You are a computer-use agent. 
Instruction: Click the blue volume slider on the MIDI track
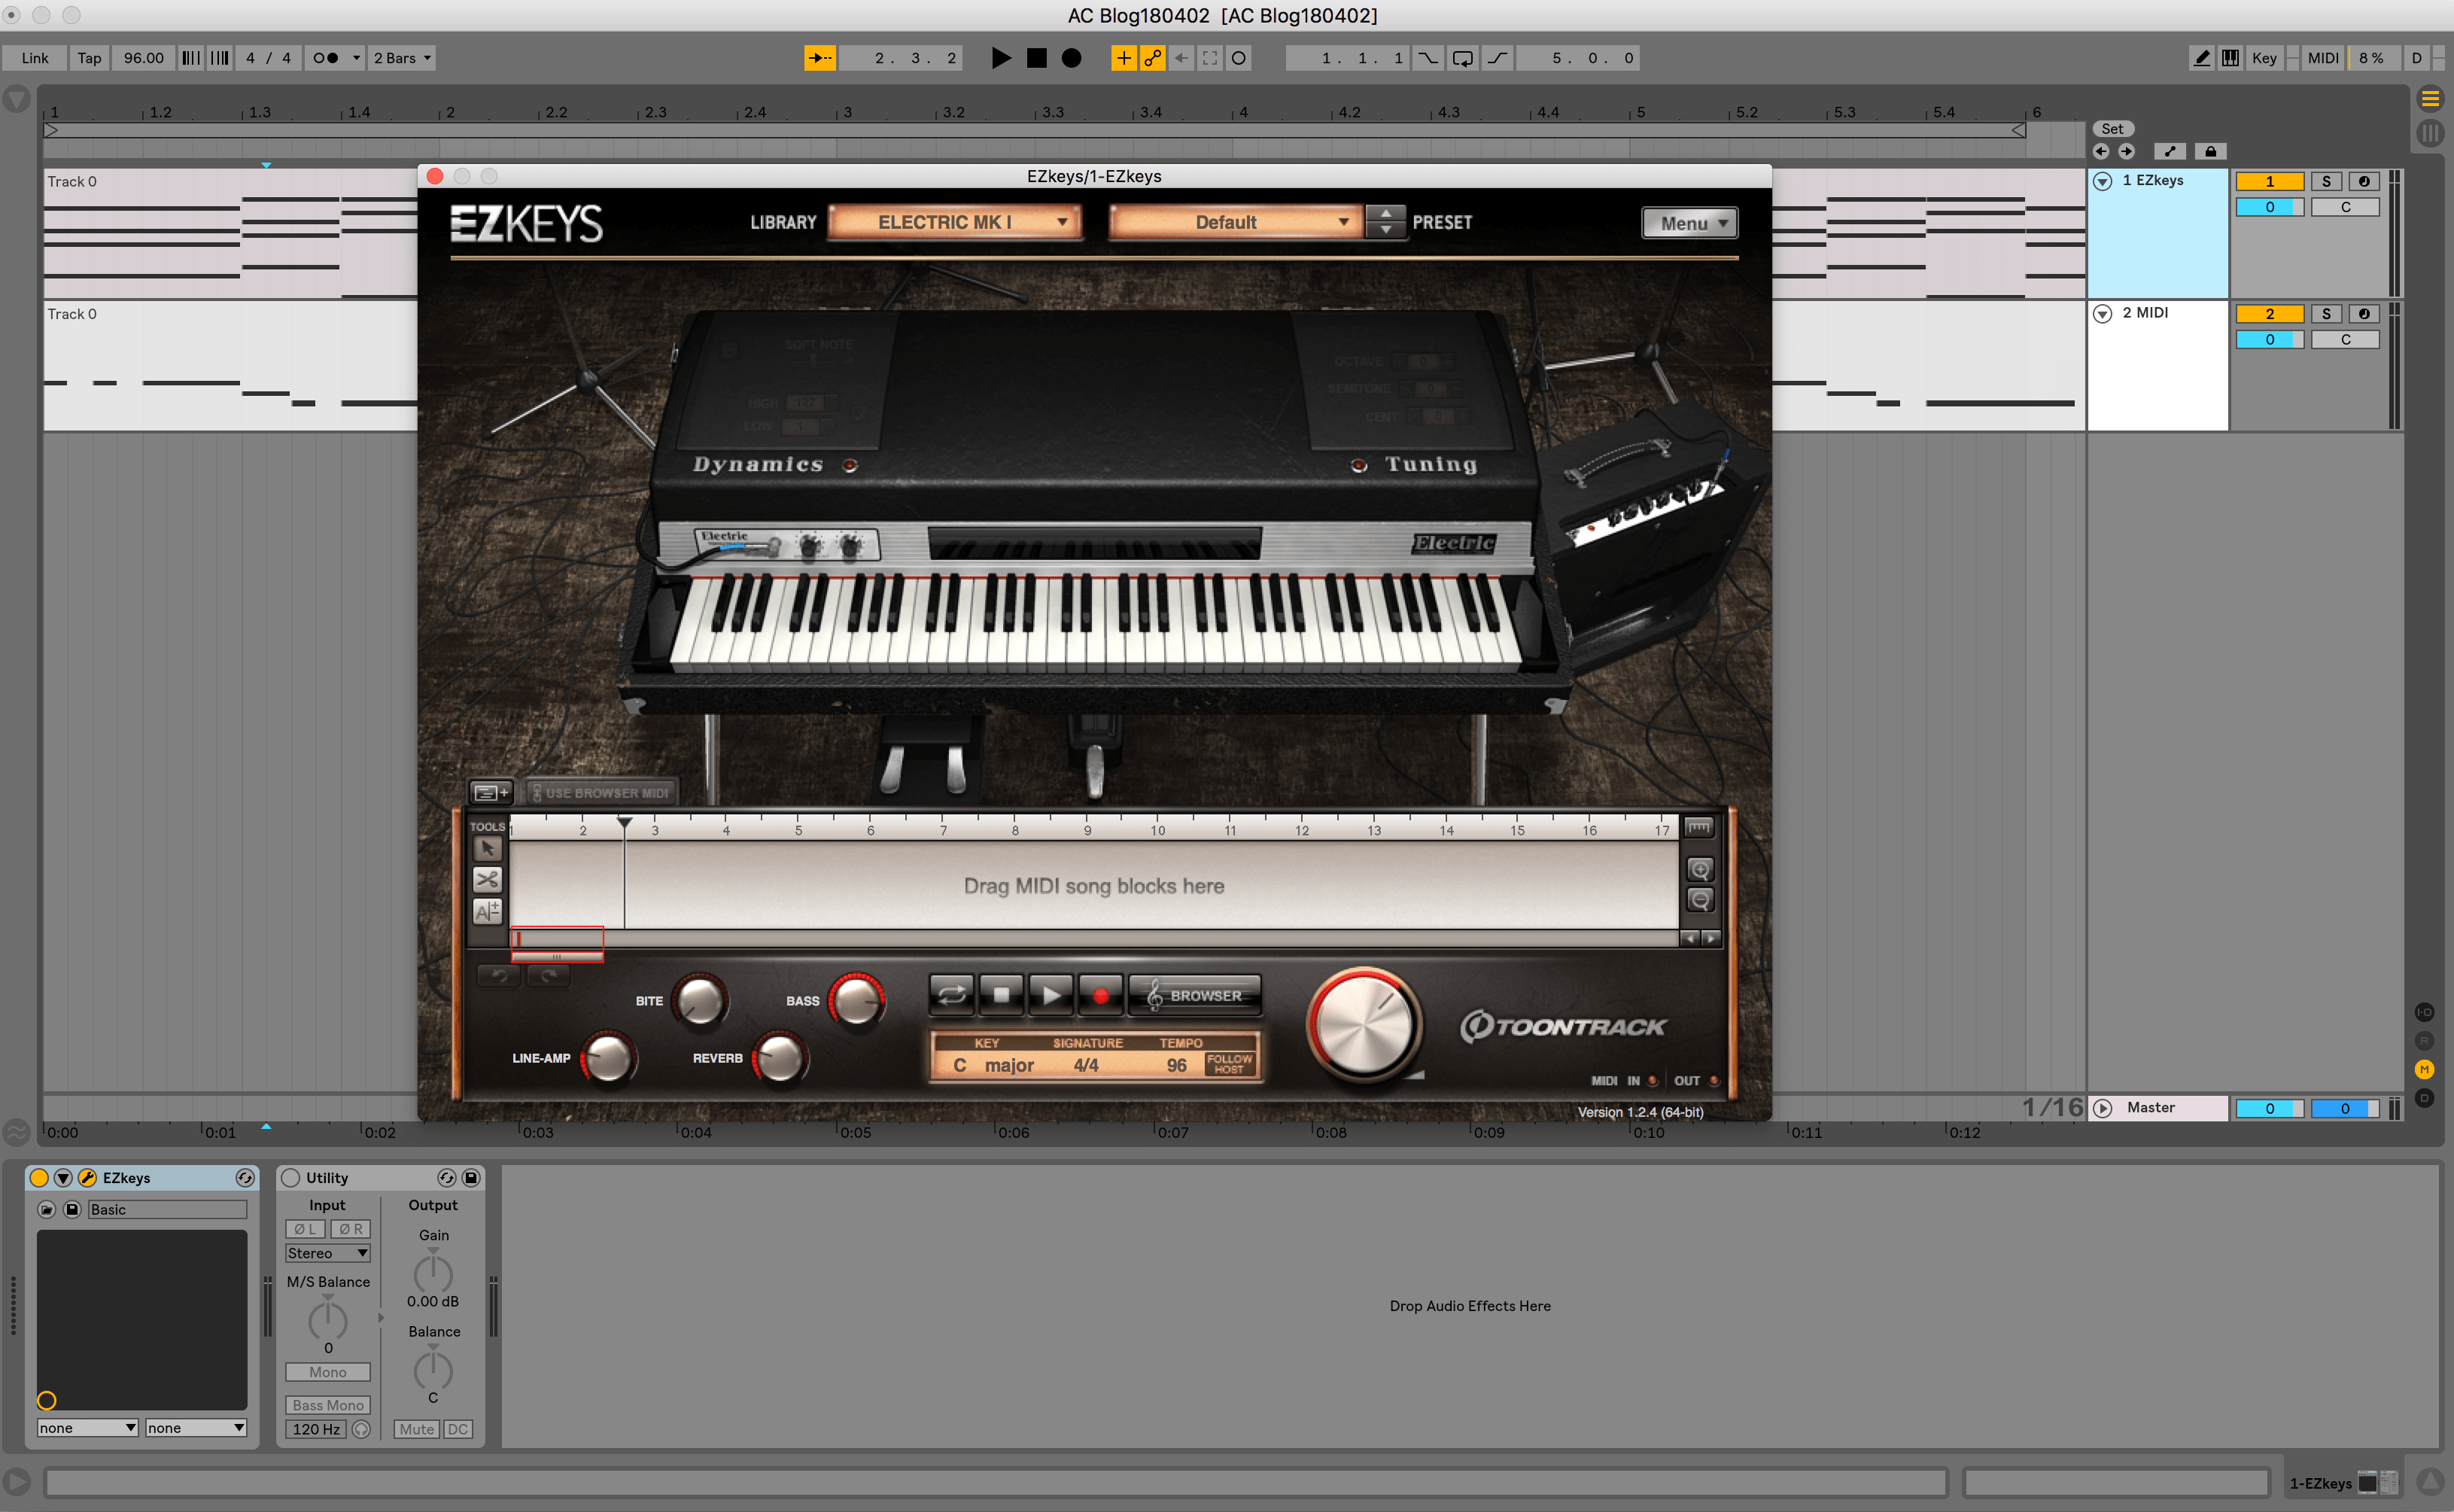[x=2270, y=339]
